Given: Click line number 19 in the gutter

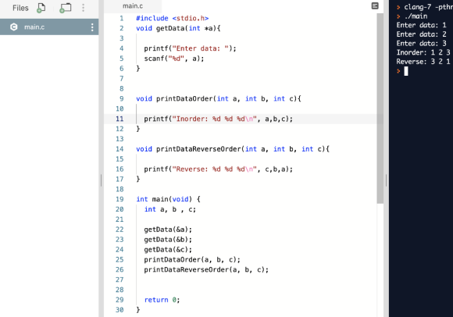Looking at the screenshot, I should (119, 199).
